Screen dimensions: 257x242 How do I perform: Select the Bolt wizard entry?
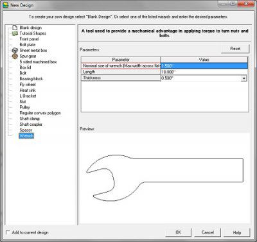pos(22,73)
